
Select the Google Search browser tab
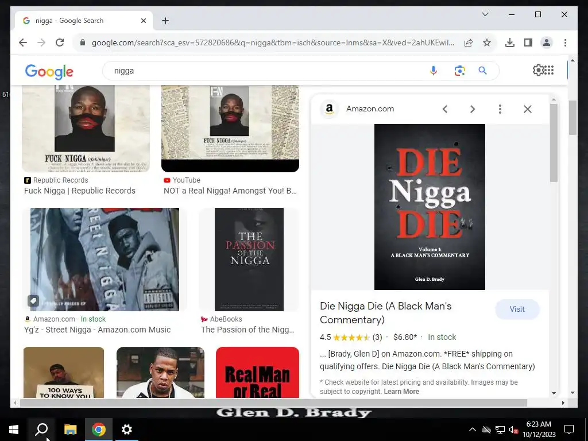(x=84, y=21)
